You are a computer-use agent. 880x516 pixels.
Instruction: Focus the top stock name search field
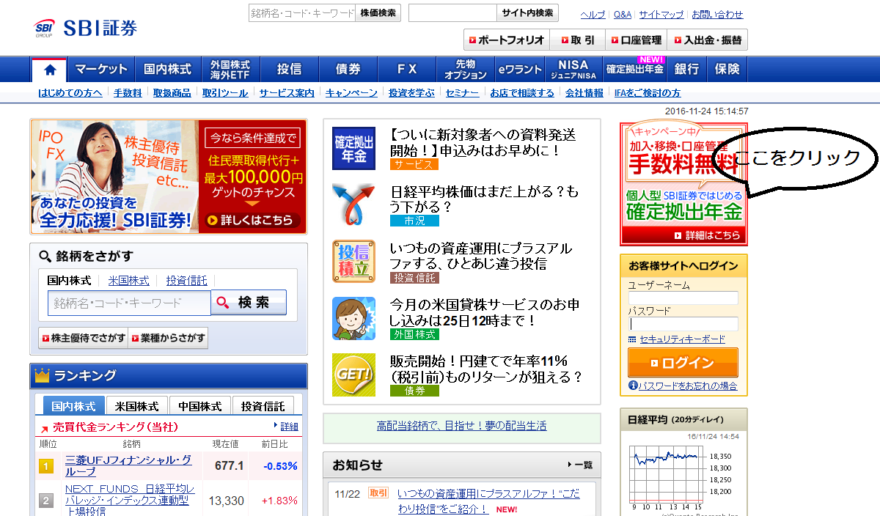point(302,13)
